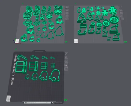
Task: Select the largest gingerbread man cutter
Action: pyautogui.click(x=113, y=10)
